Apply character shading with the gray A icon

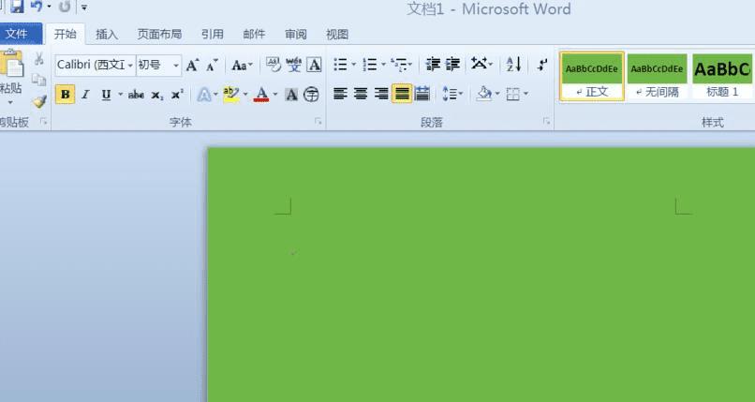point(291,95)
